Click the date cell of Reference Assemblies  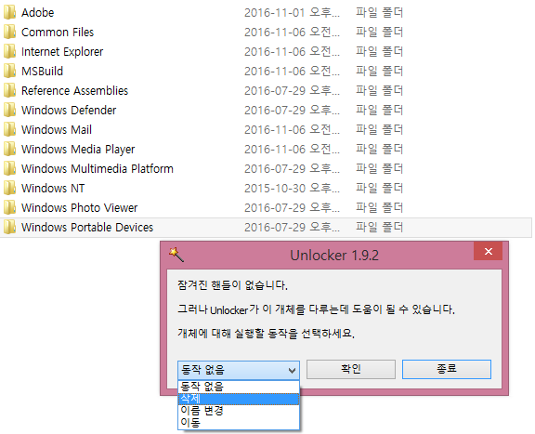pos(292,90)
